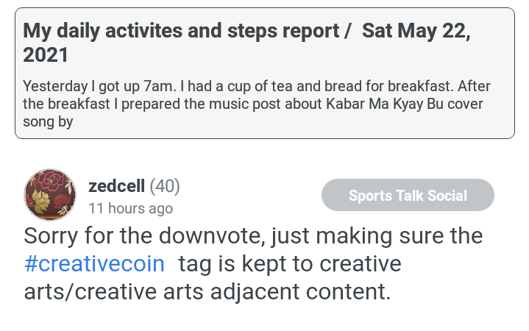Open zedcell's flower avatar picture
The height and width of the screenshot is (331, 529).
(x=50, y=195)
